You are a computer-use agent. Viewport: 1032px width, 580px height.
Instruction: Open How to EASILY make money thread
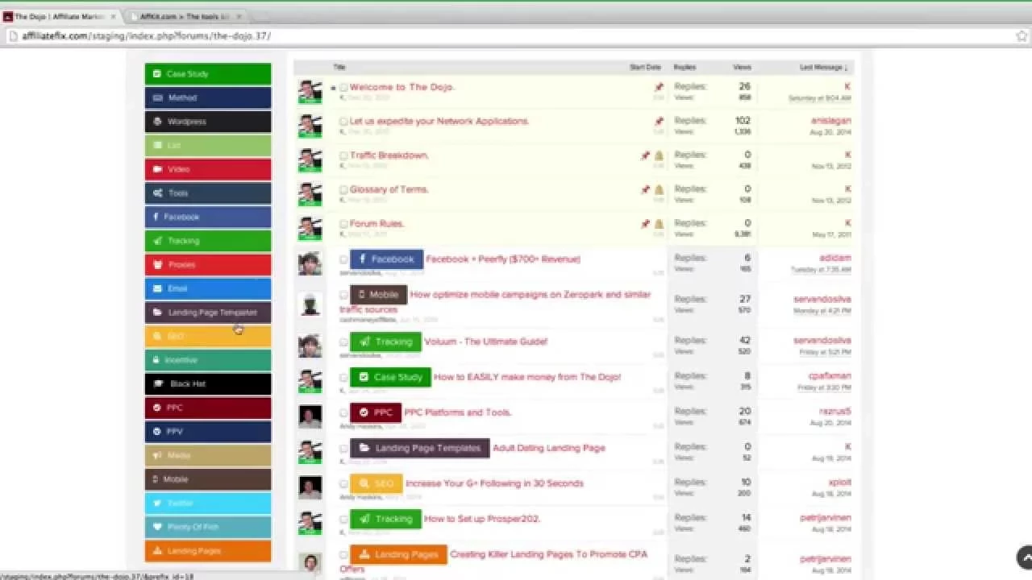tap(527, 376)
